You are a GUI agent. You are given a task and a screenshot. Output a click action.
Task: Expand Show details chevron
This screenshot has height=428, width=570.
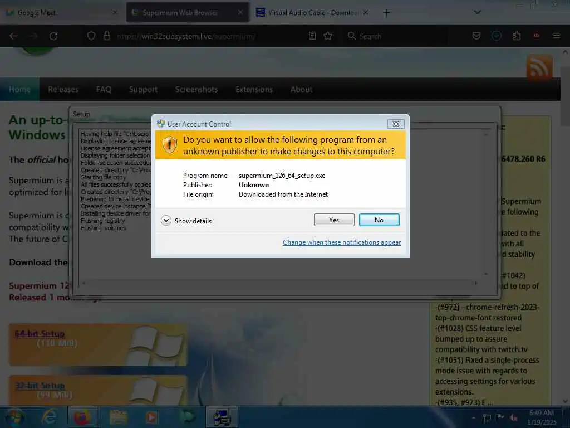(166, 221)
